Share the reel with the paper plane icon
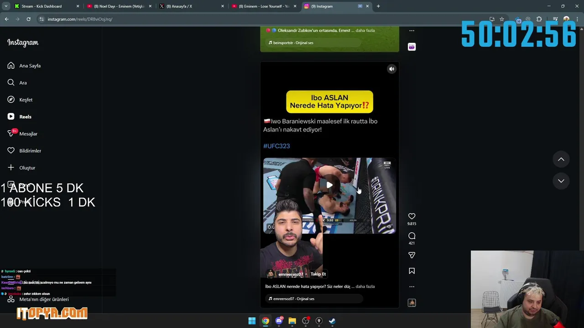 click(x=412, y=256)
